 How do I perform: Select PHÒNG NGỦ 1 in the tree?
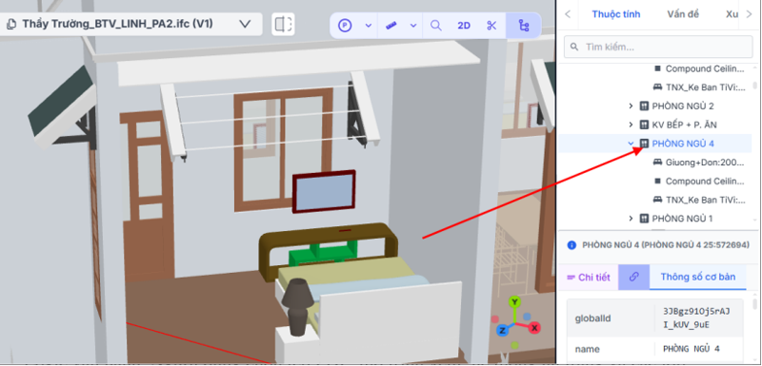(x=682, y=219)
